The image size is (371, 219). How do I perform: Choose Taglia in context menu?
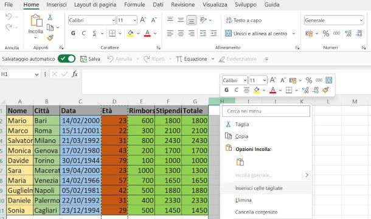pyautogui.click(x=266, y=124)
